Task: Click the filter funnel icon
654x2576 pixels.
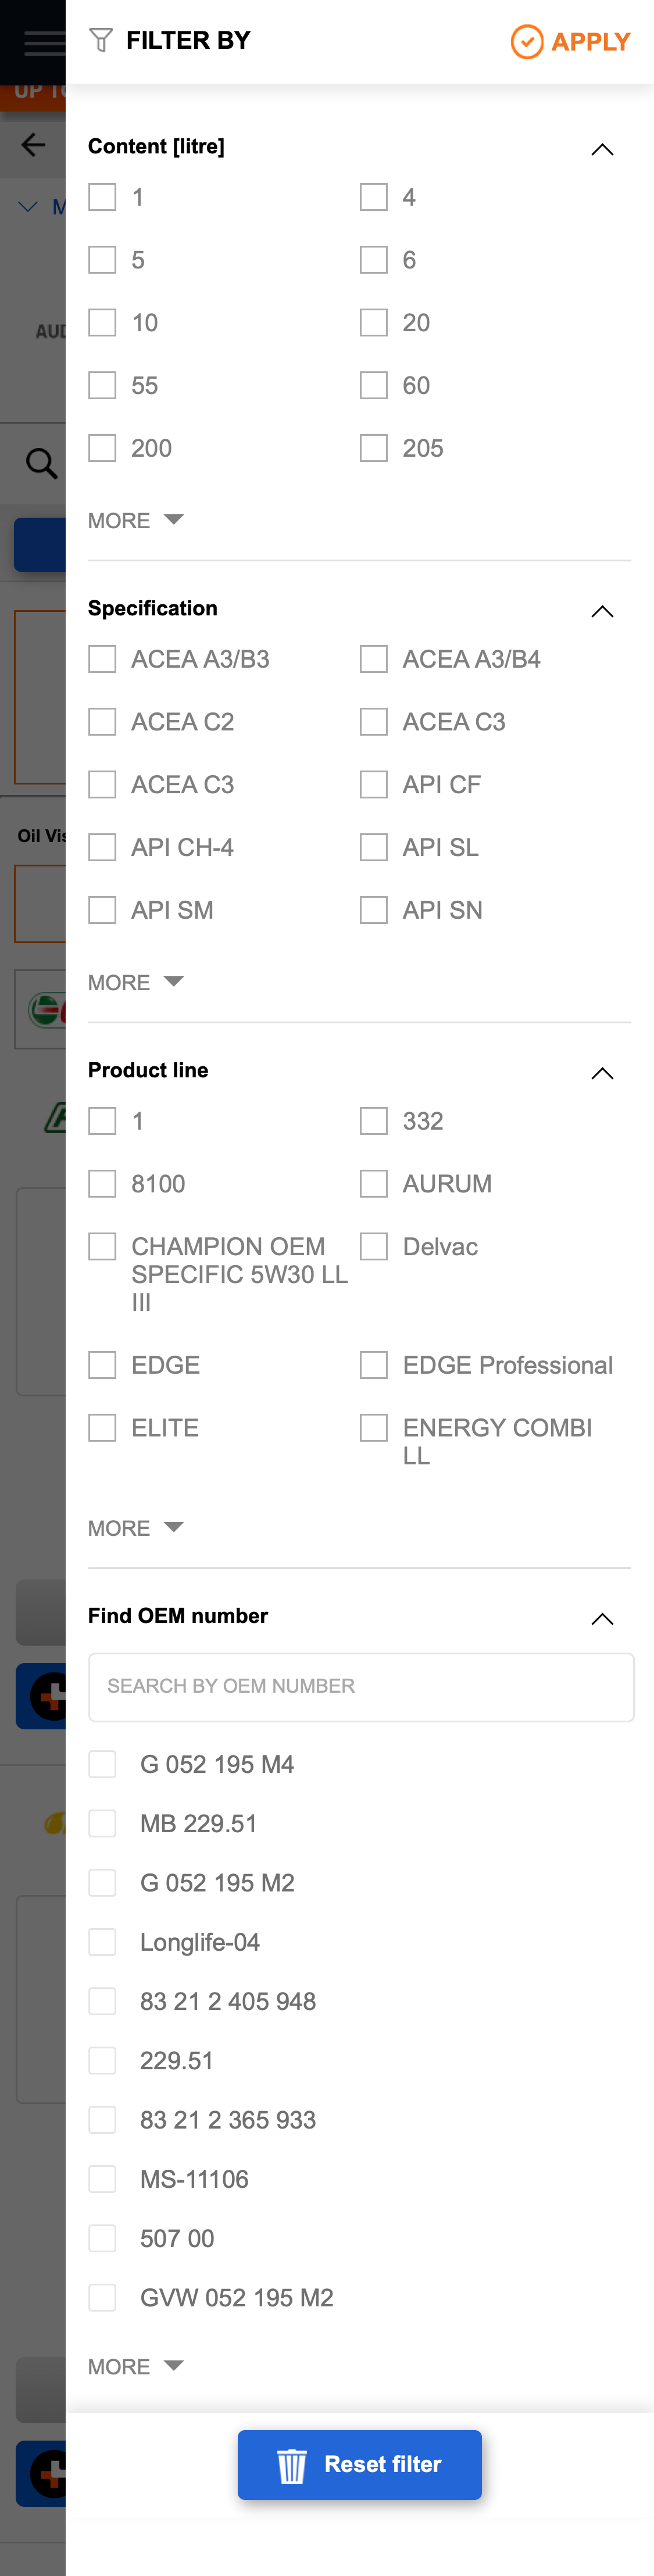Action: pos(100,39)
